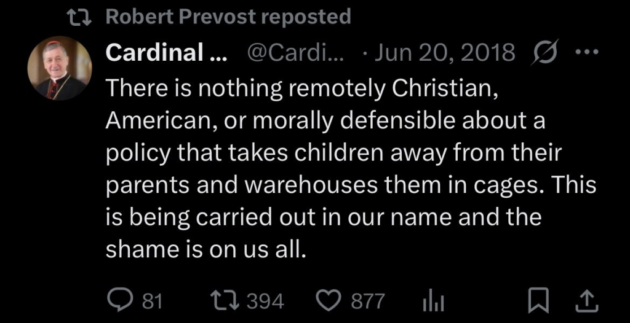630x323 pixels.
Task: Open the "Robert Prevost reposted" link
Action: tap(228, 17)
